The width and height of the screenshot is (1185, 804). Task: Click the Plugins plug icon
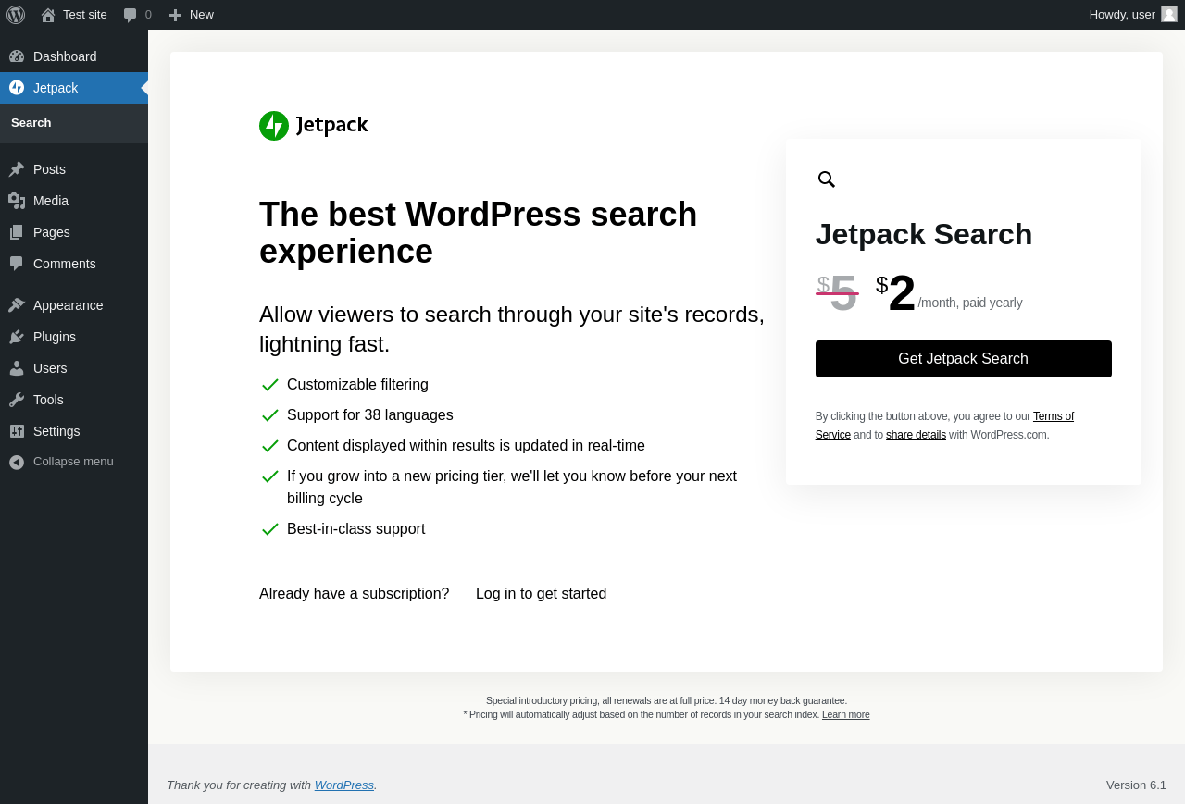tap(17, 337)
